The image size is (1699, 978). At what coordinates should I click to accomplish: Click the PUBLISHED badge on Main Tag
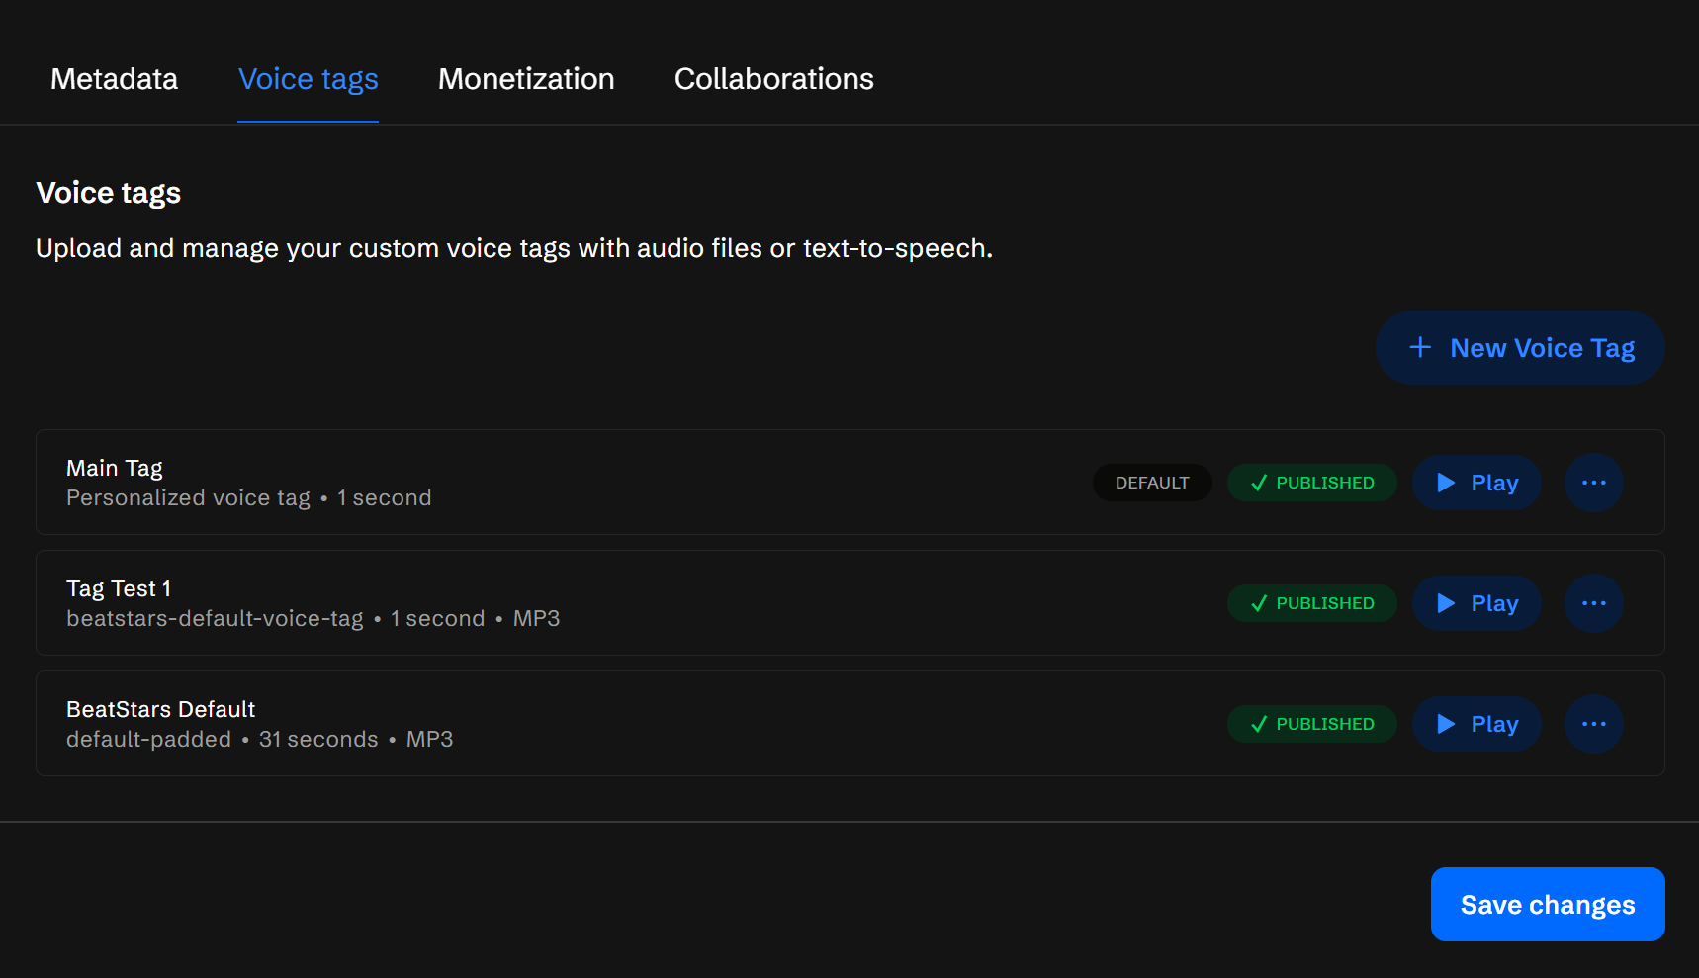pyautogui.click(x=1311, y=483)
